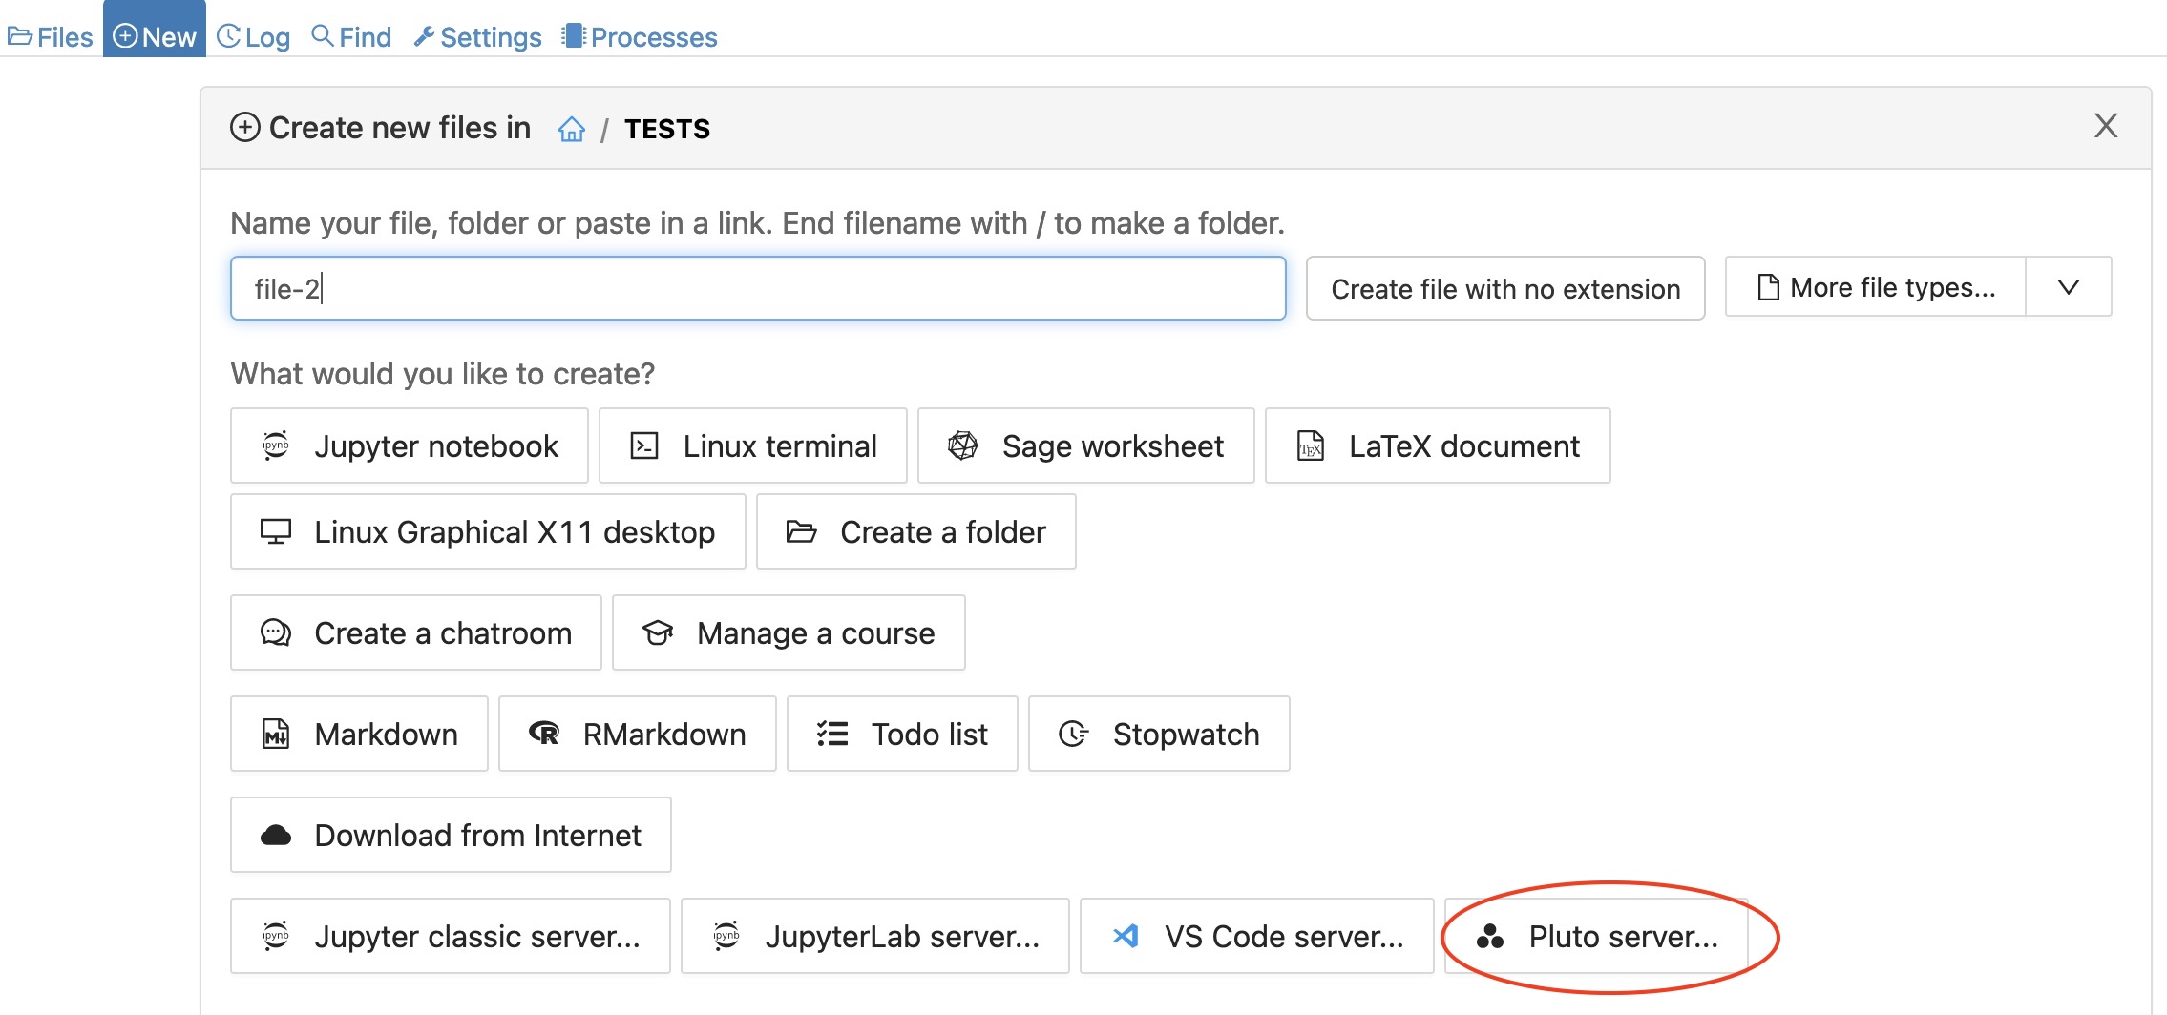Start the Pluto server

click(1597, 936)
